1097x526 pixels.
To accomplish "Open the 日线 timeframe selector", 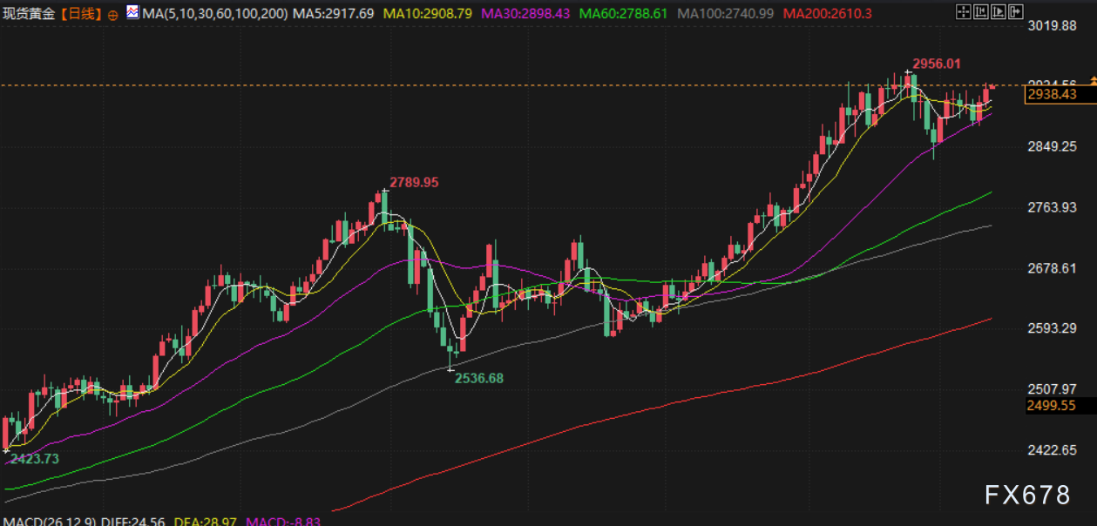I will pyautogui.click(x=81, y=14).
